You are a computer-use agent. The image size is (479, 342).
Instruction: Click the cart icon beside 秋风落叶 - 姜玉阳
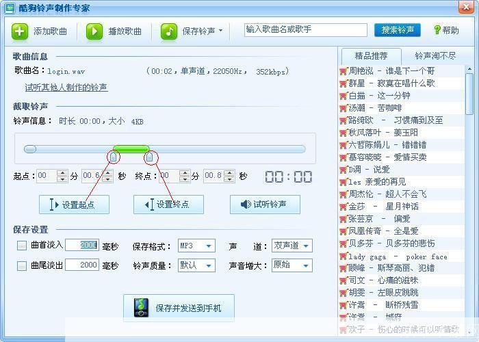(x=344, y=133)
